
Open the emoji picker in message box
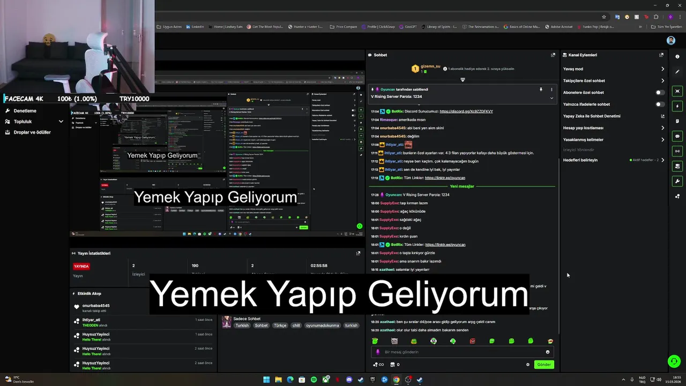coord(547,352)
